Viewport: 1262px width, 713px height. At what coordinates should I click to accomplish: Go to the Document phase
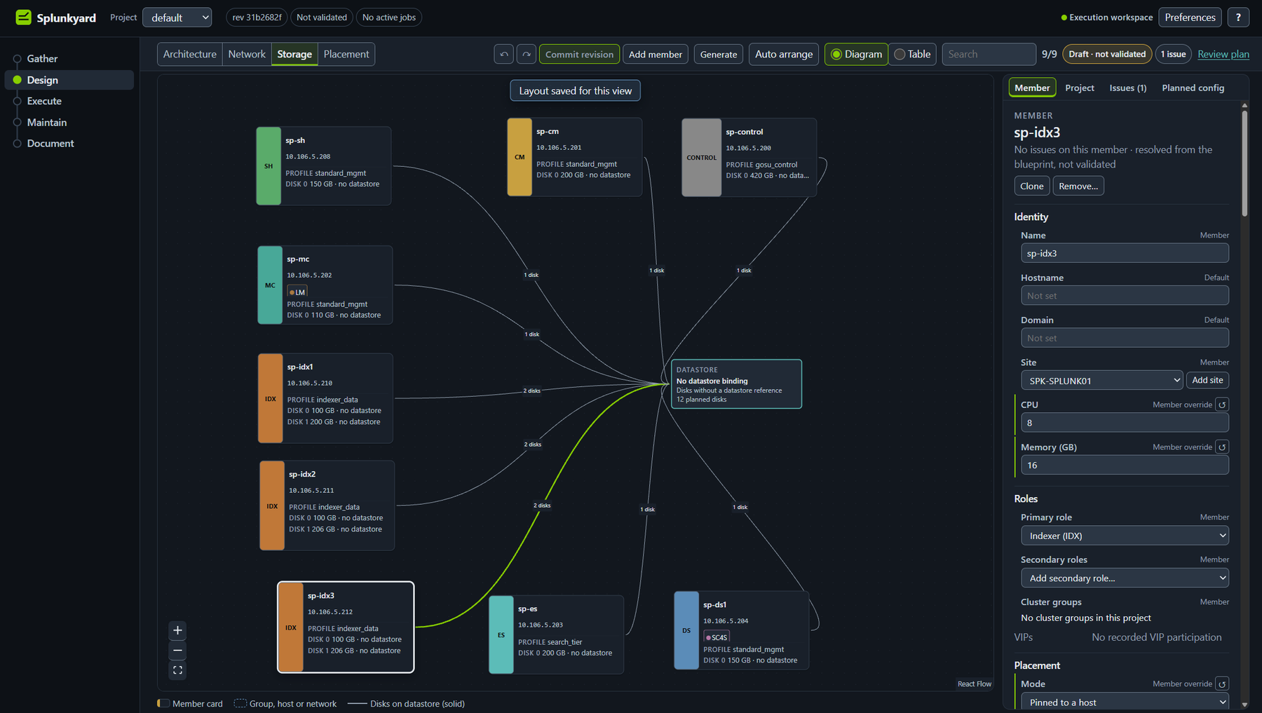(50, 143)
